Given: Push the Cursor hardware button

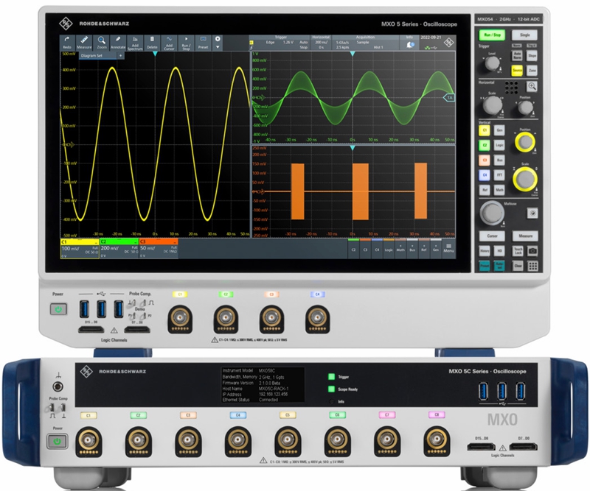Looking at the screenshot, I should 492,236.
